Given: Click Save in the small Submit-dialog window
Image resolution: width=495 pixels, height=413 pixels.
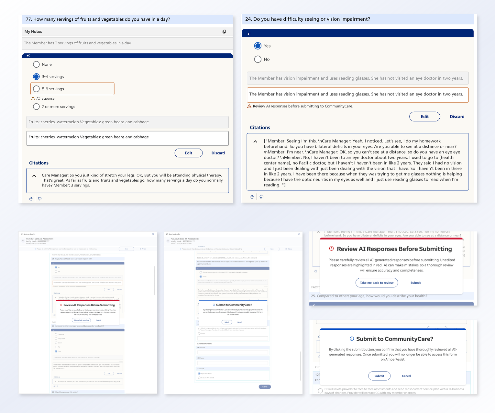Looking at the screenshot, I should coord(272,249).
